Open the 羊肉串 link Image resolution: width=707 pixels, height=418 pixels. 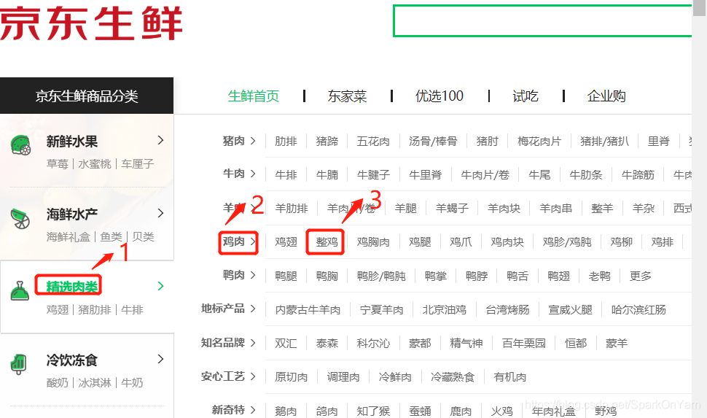[x=556, y=208]
